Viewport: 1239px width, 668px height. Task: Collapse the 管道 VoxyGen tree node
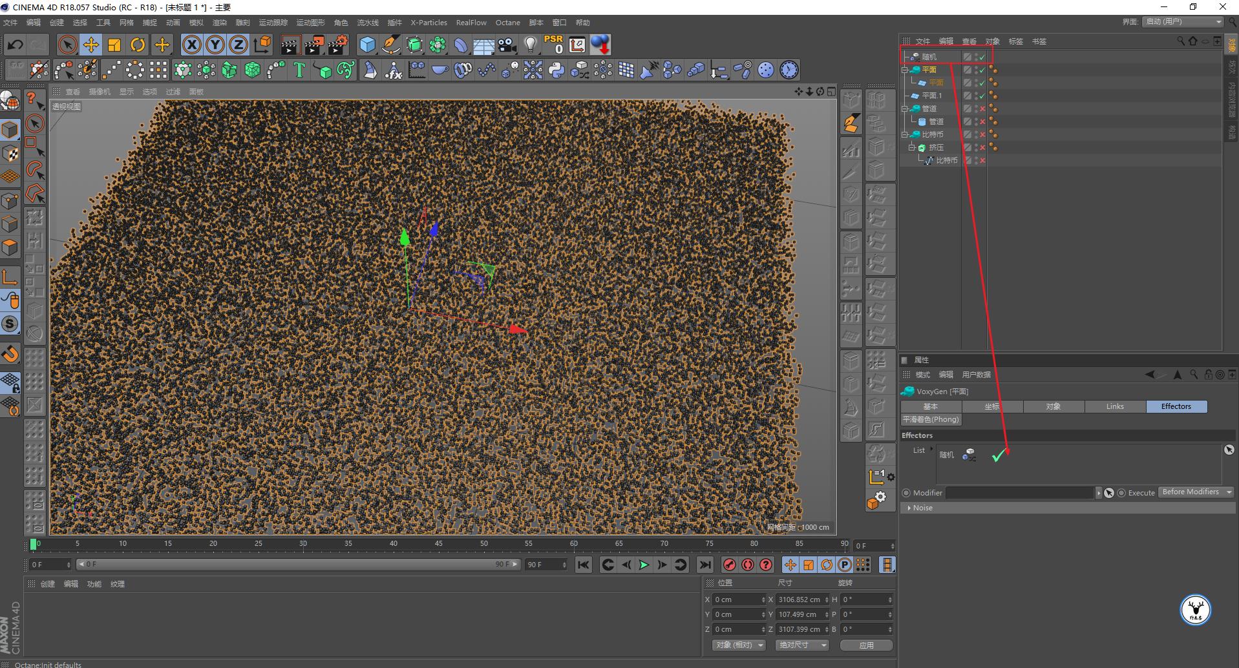coord(905,109)
